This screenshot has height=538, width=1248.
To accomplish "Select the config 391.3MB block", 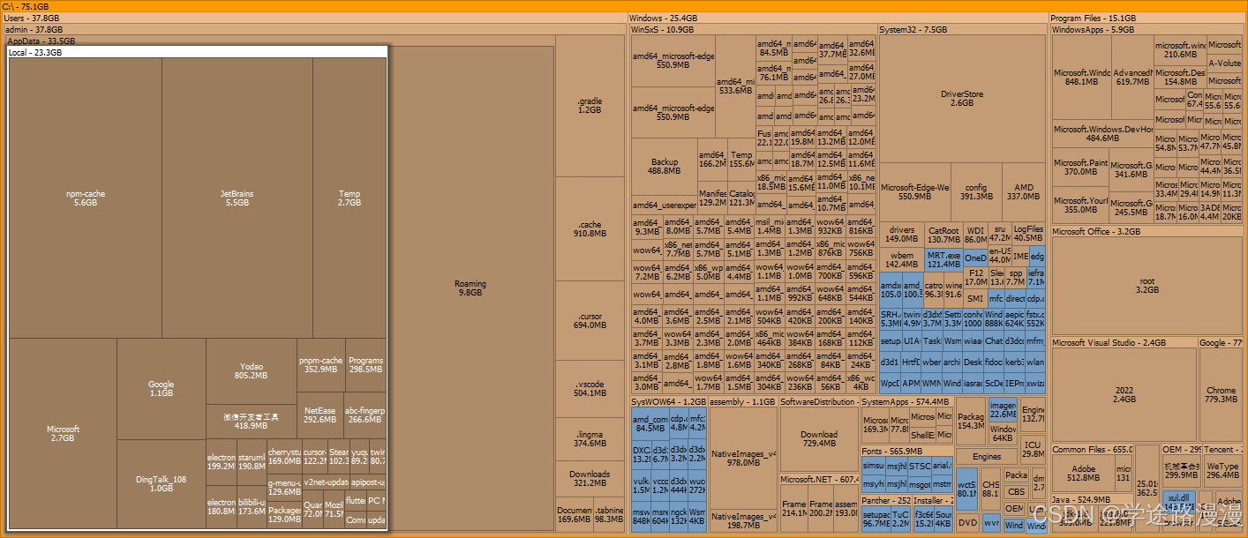I will 975,192.
